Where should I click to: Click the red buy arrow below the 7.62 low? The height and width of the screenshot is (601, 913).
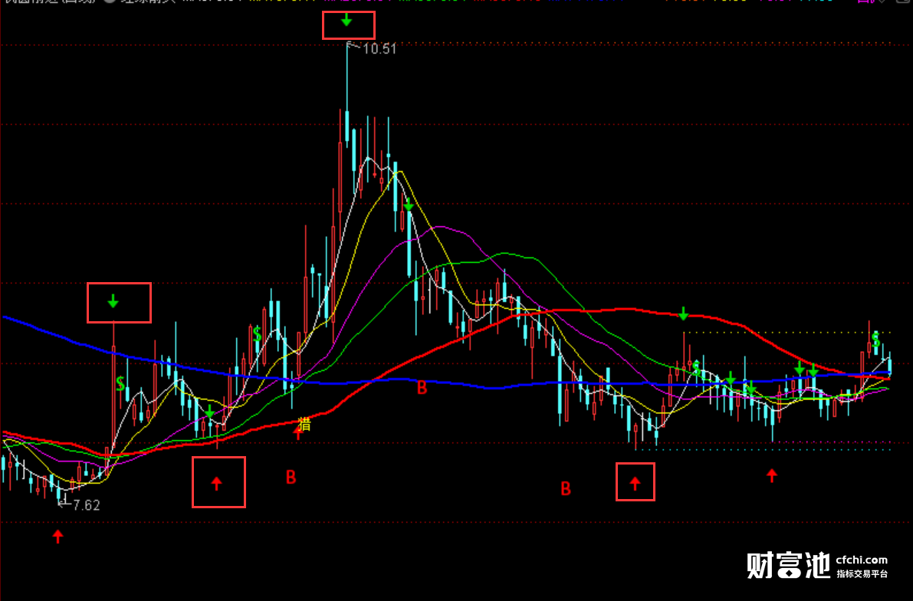(57, 536)
